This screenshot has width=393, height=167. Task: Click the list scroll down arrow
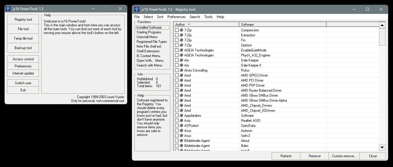(x=382, y=147)
